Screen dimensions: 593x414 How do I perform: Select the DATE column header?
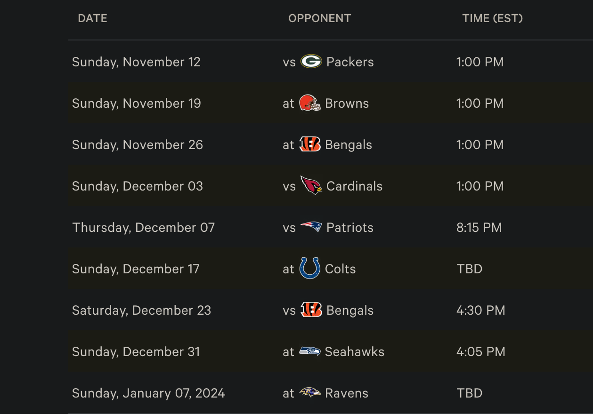click(x=92, y=18)
